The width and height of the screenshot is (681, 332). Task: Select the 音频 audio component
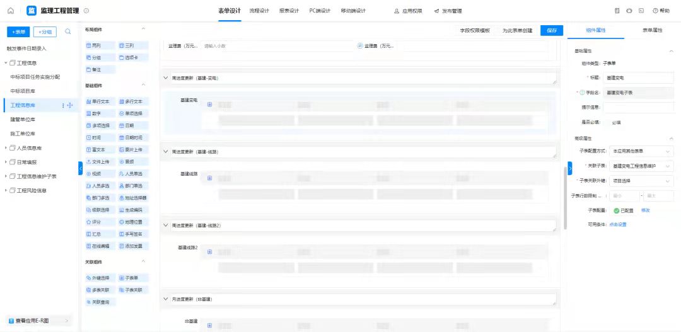pyautogui.click(x=133, y=162)
